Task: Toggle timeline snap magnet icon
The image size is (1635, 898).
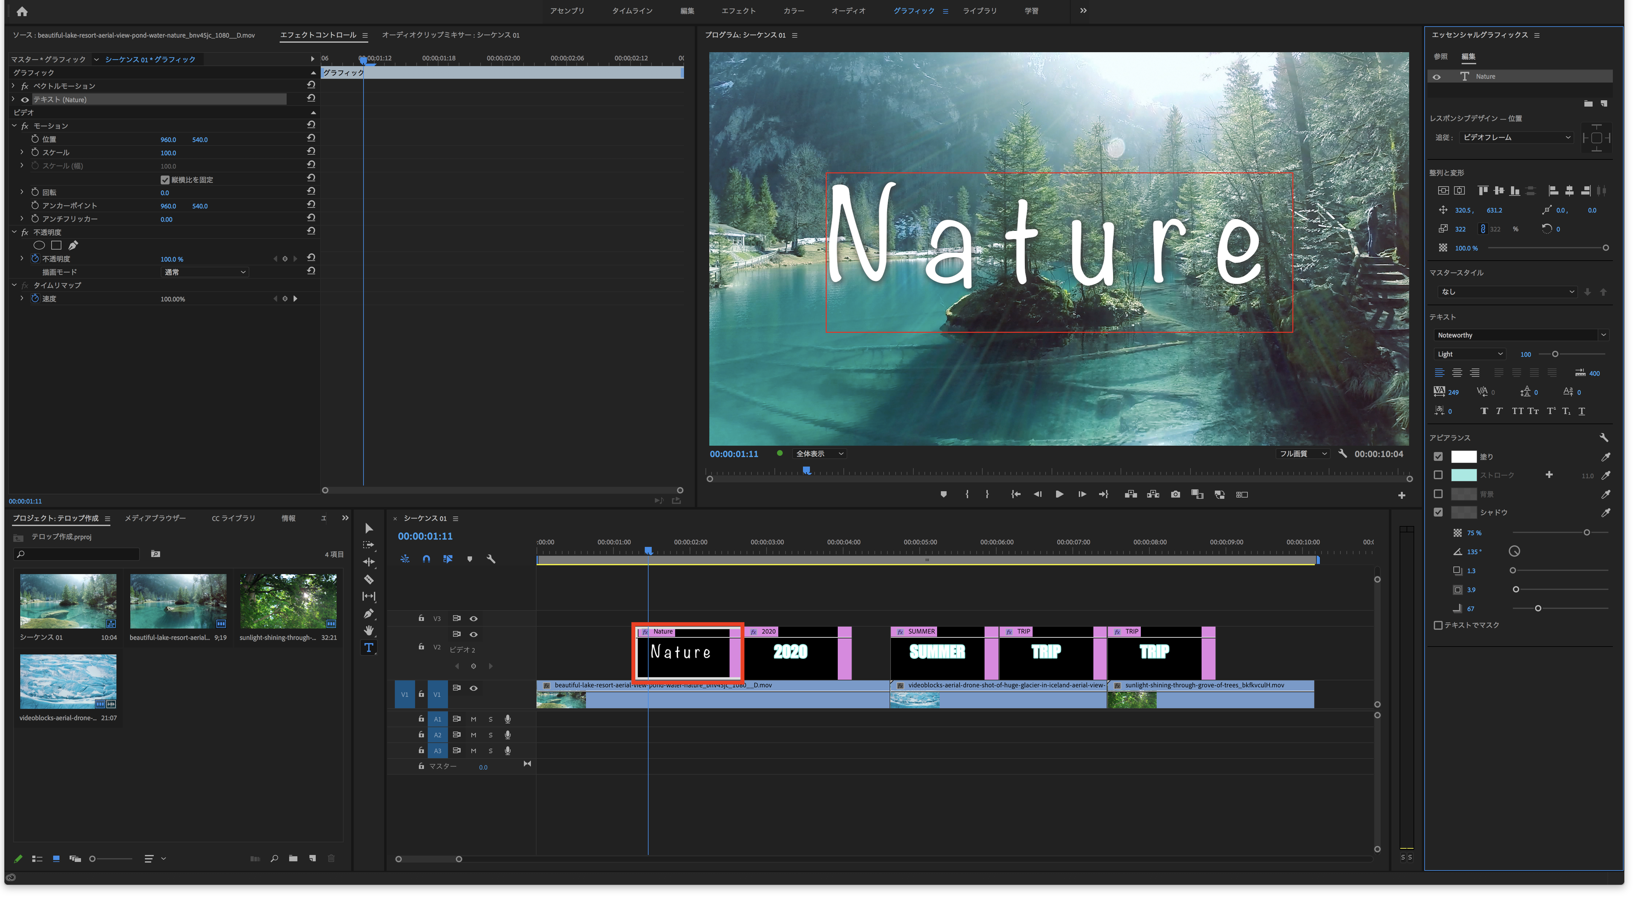Action: pyautogui.click(x=426, y=559)
